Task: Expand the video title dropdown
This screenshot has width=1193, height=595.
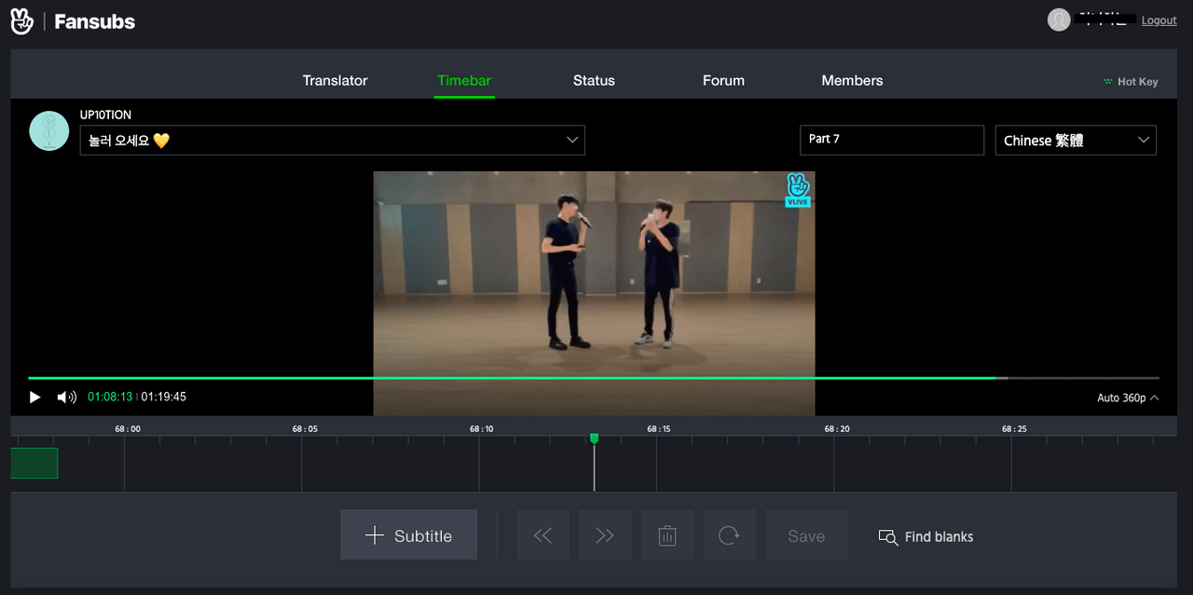Action: (332, 140)
